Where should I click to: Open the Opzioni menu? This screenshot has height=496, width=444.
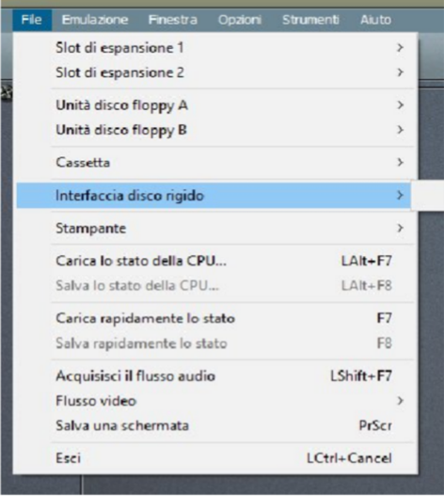240,20
